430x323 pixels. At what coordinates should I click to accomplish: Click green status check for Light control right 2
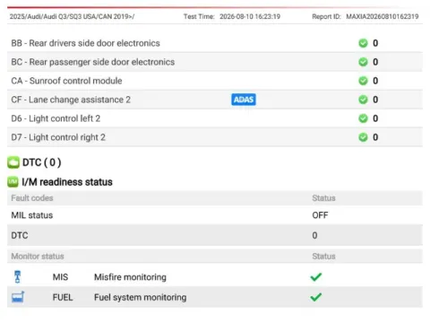[x=363, y=137]
